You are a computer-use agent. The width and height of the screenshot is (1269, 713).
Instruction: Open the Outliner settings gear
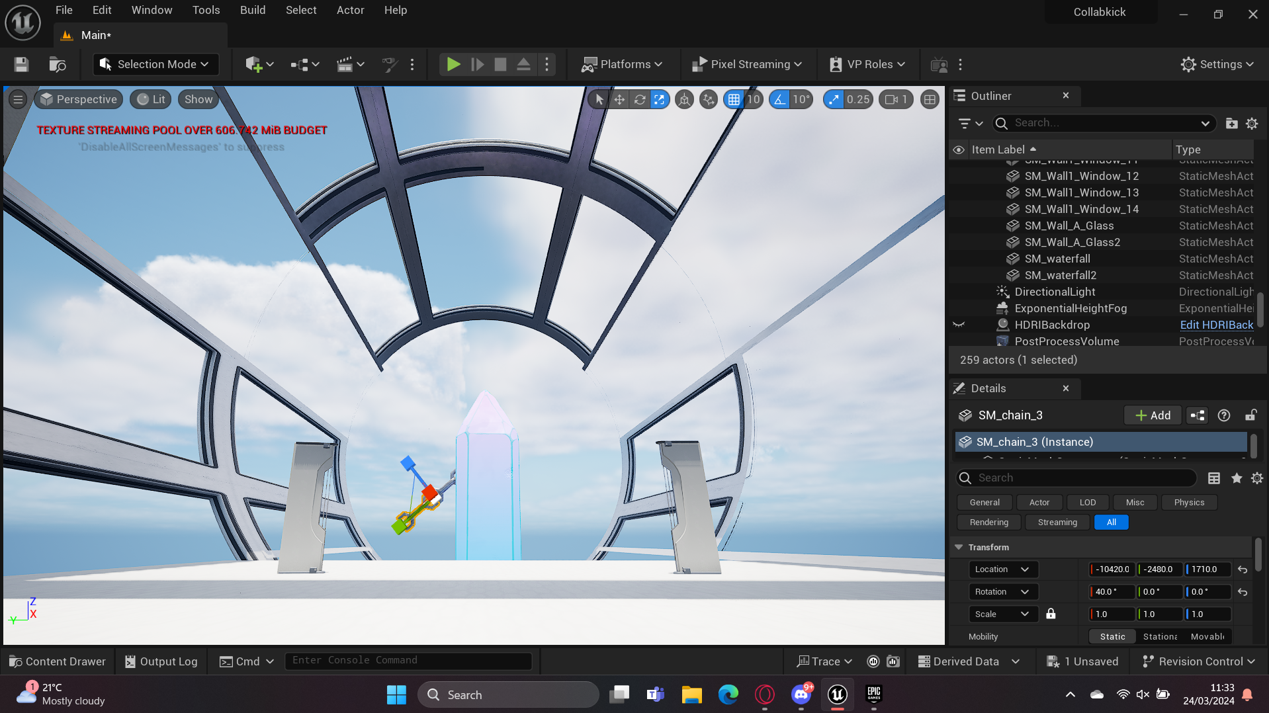click(1252, 123)
